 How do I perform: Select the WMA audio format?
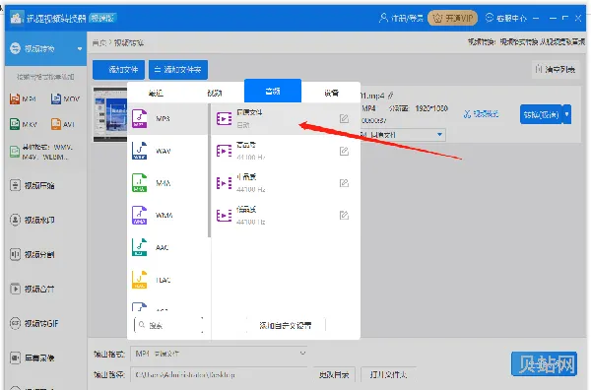167,216
